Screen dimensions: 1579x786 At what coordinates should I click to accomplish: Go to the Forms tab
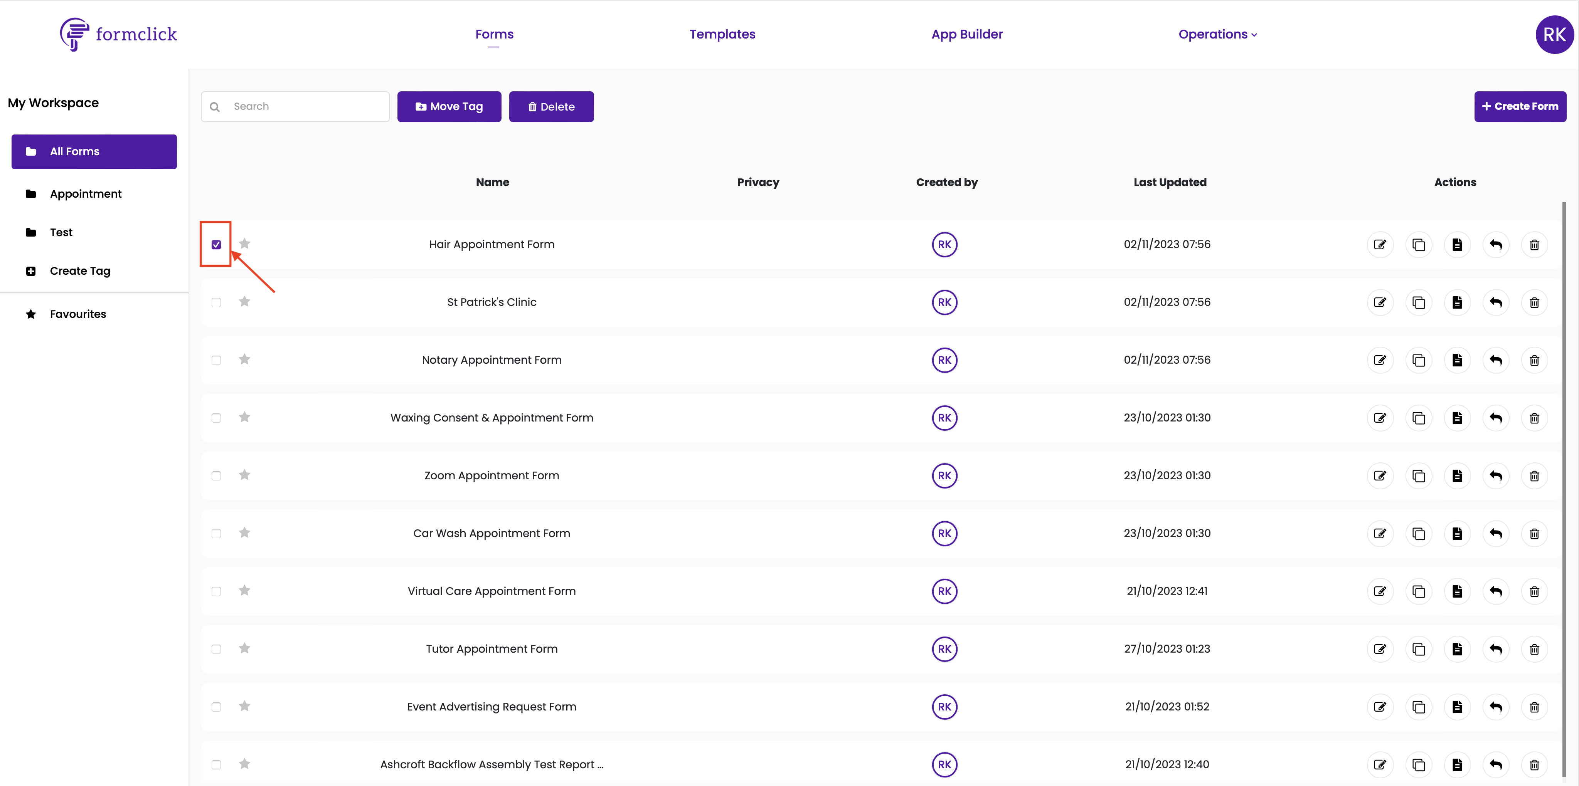tap(494, 34)
